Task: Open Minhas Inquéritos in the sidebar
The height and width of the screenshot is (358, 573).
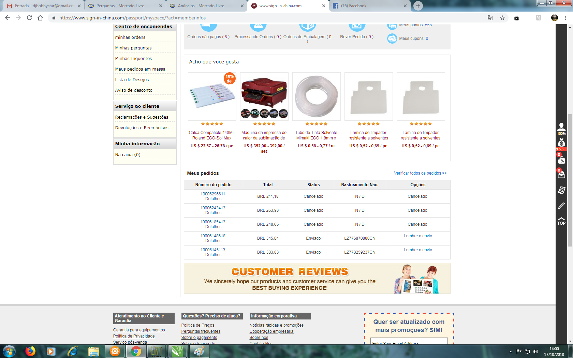Action: 134,58
